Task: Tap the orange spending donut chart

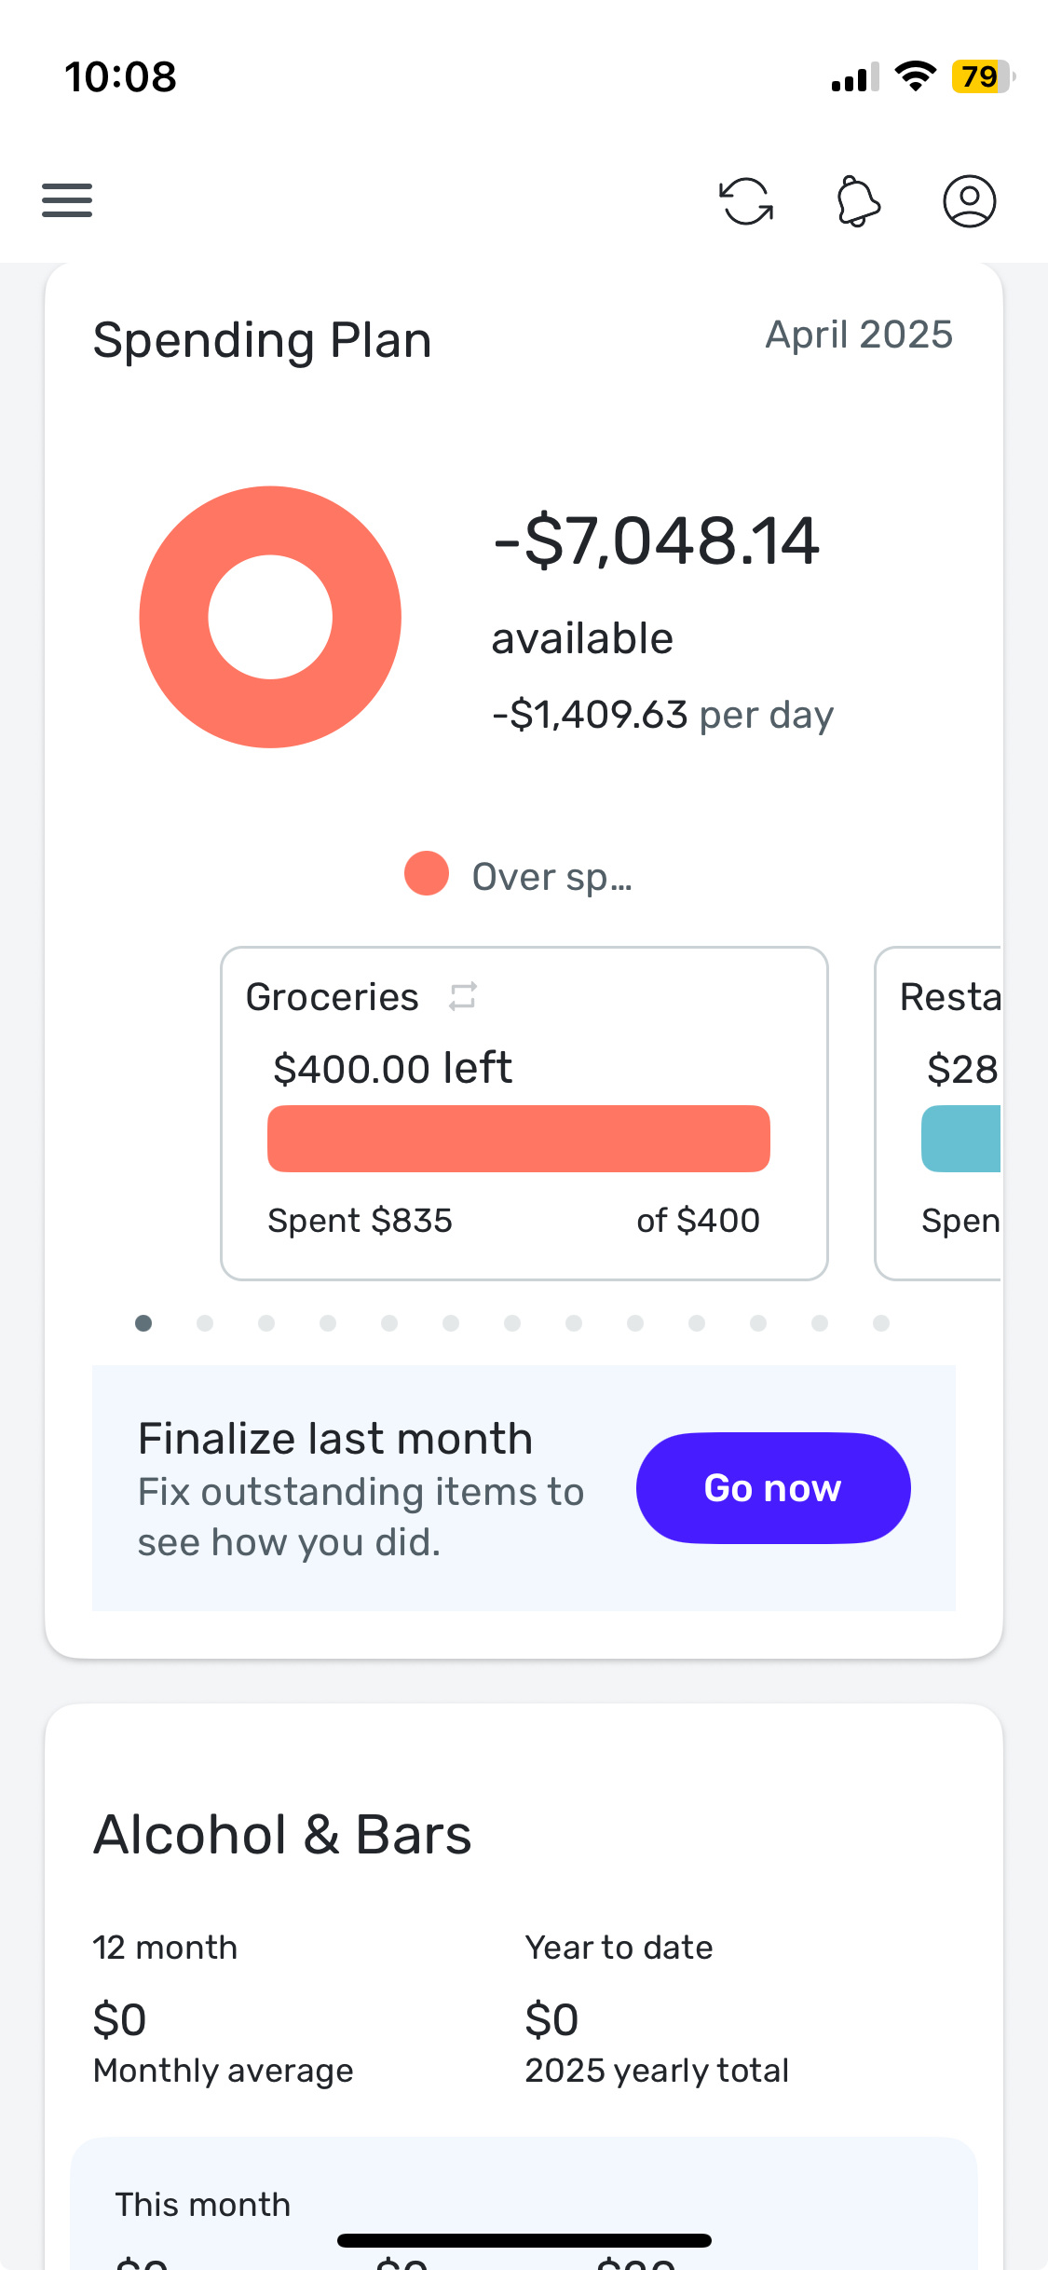Action: click(270, 617)
